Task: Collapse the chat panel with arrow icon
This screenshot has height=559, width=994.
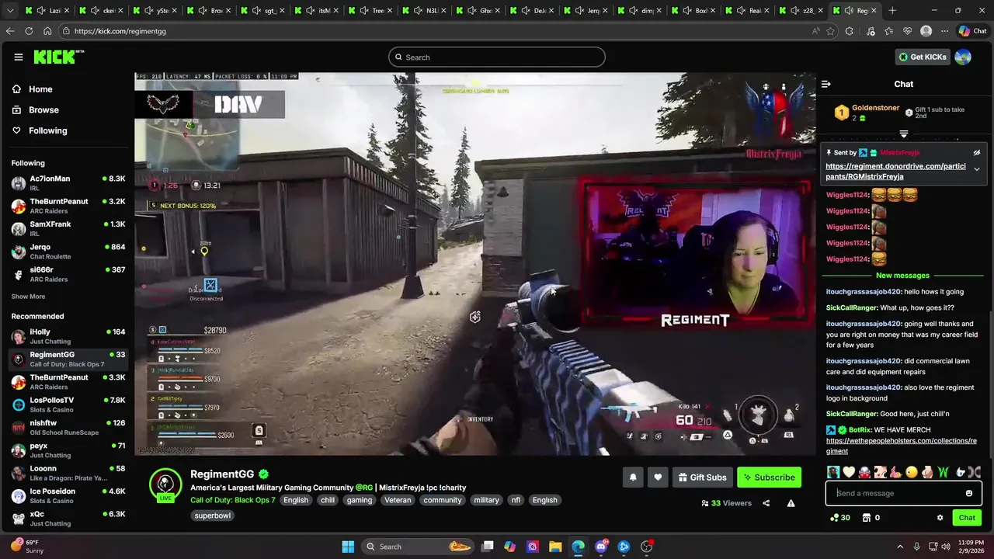Action: click(x=826, y=84)
